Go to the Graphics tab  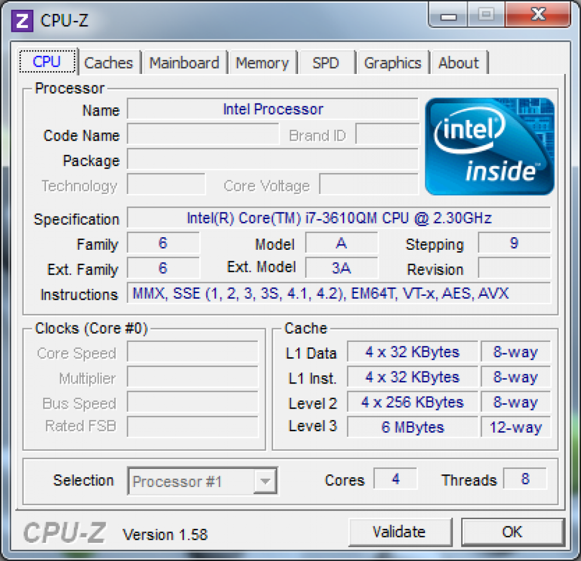392,62
